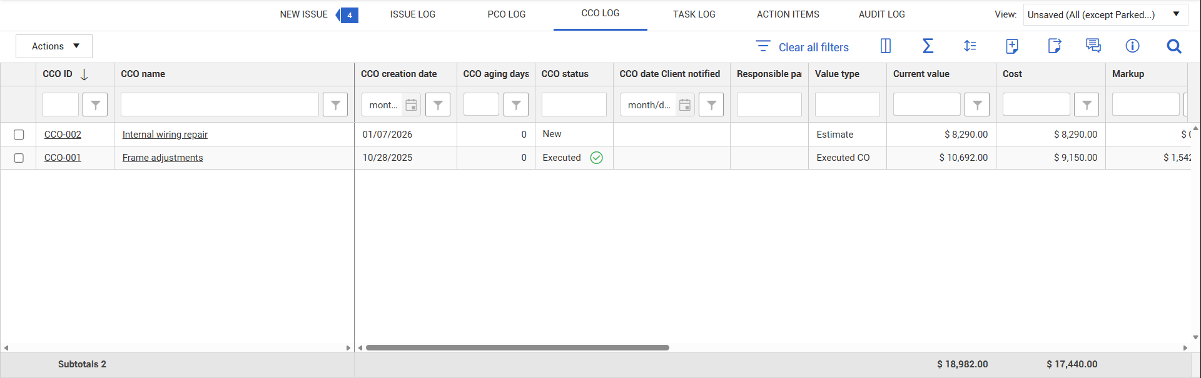Click the information icon
1201x378 pixels.
[1132, 46]
